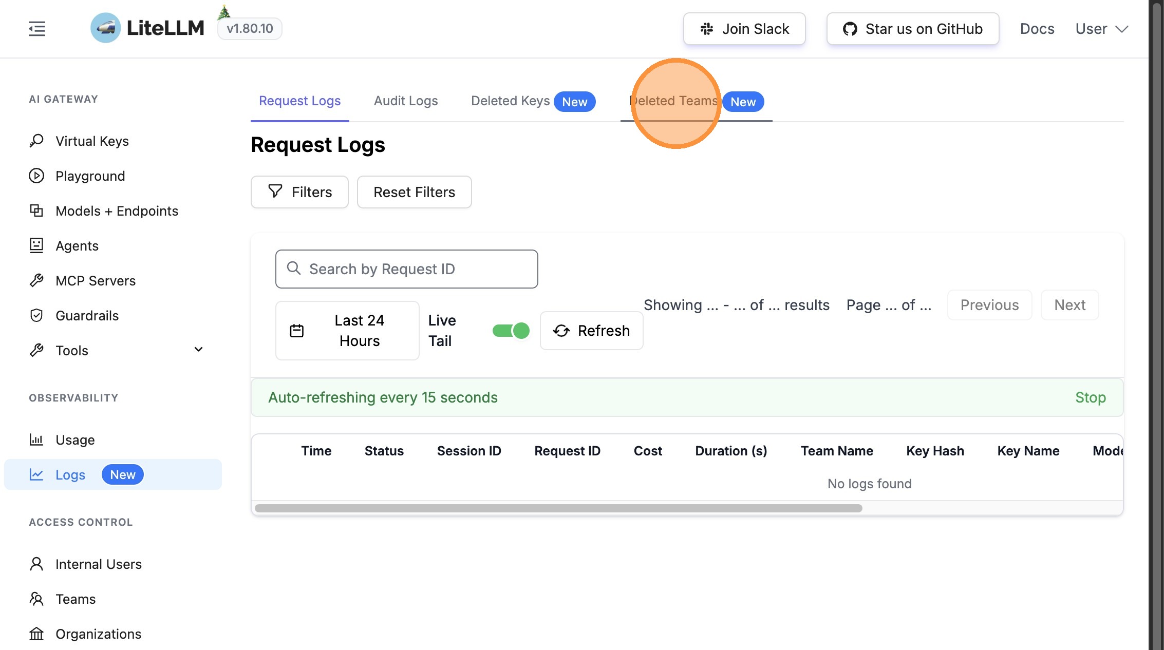The width and height of the screenshot is (1164, 650).
Task: Open the Usage bar-chart icon
Action: [x=36, y=439]
